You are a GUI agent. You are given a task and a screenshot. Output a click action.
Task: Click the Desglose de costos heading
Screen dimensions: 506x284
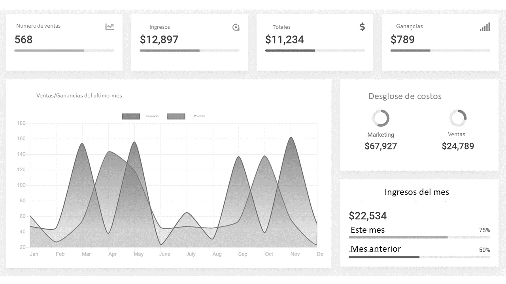pos(405,96)
